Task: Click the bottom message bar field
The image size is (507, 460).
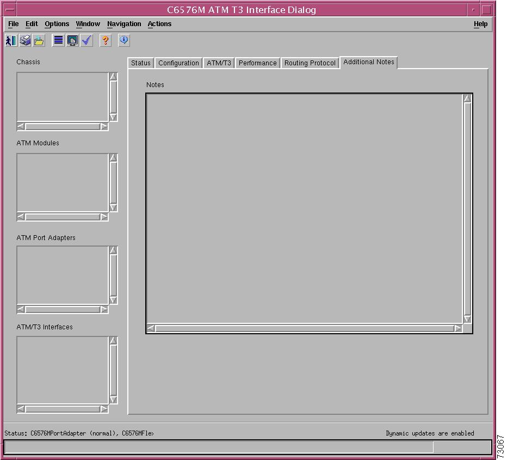Action: coord(248,447)
